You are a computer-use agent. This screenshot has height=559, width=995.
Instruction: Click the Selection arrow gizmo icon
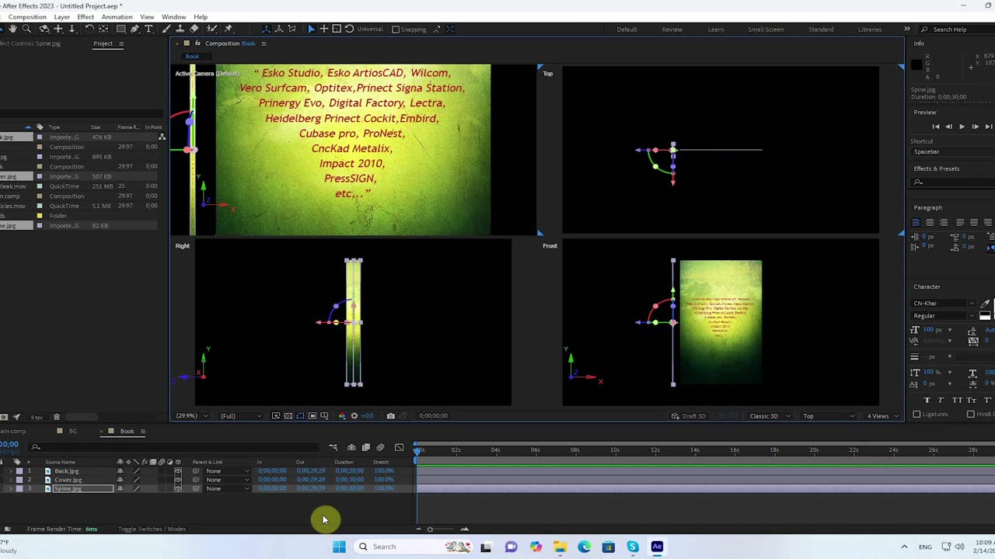click(x=312, y=29)
